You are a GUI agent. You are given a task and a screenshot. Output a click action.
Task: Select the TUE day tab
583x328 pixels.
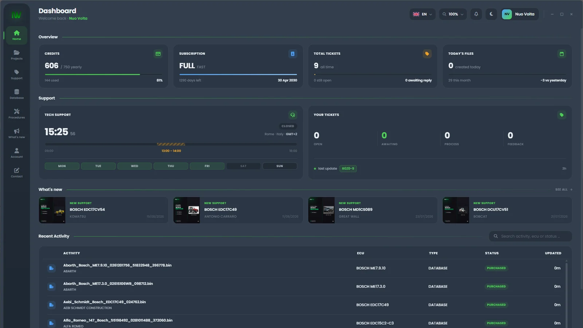tap(98, 166)
